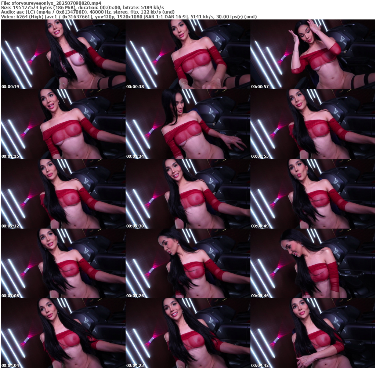Screen dimensions: 376x368
Task: Open the frame with timestamp 00:01:34
Action: pyautogui.click(x=188, y=124)
